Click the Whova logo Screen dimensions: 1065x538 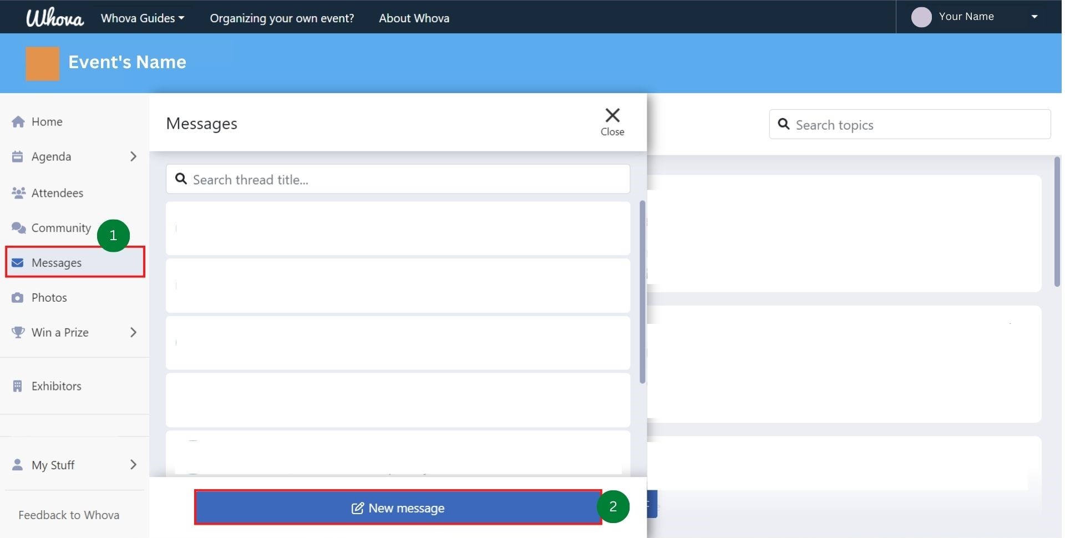[54, 17]
